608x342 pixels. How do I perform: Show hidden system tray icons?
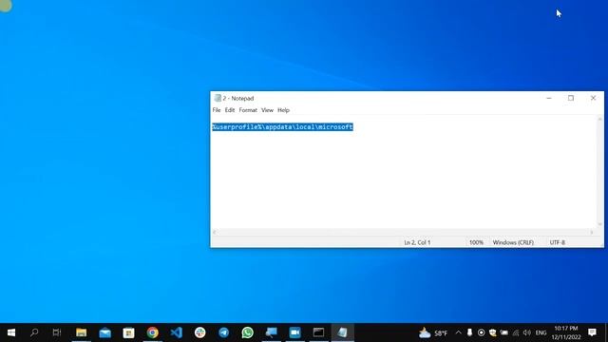(458, 332)
